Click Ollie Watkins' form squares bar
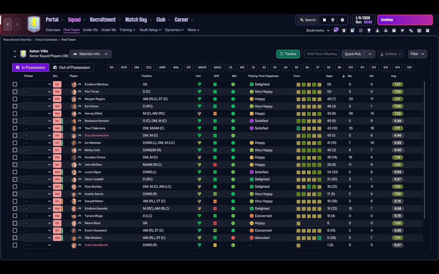 click(309, 238)
